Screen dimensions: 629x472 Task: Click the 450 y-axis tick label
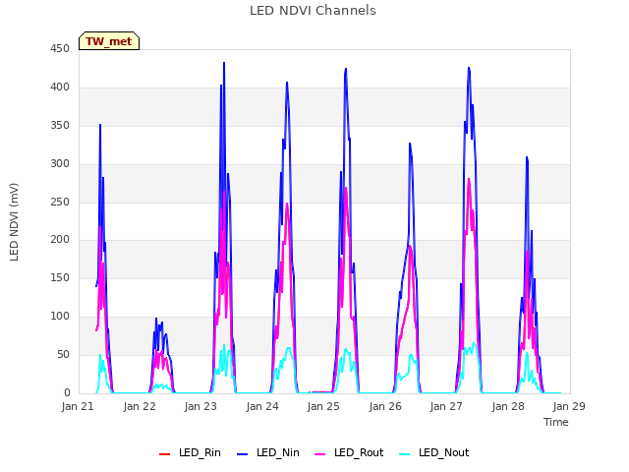tap(60, 49)
